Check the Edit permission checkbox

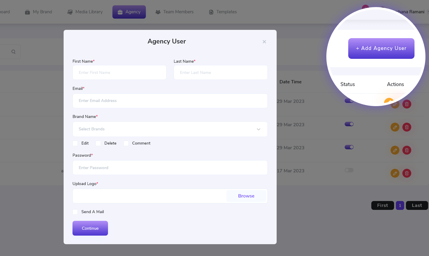point(75,143)
